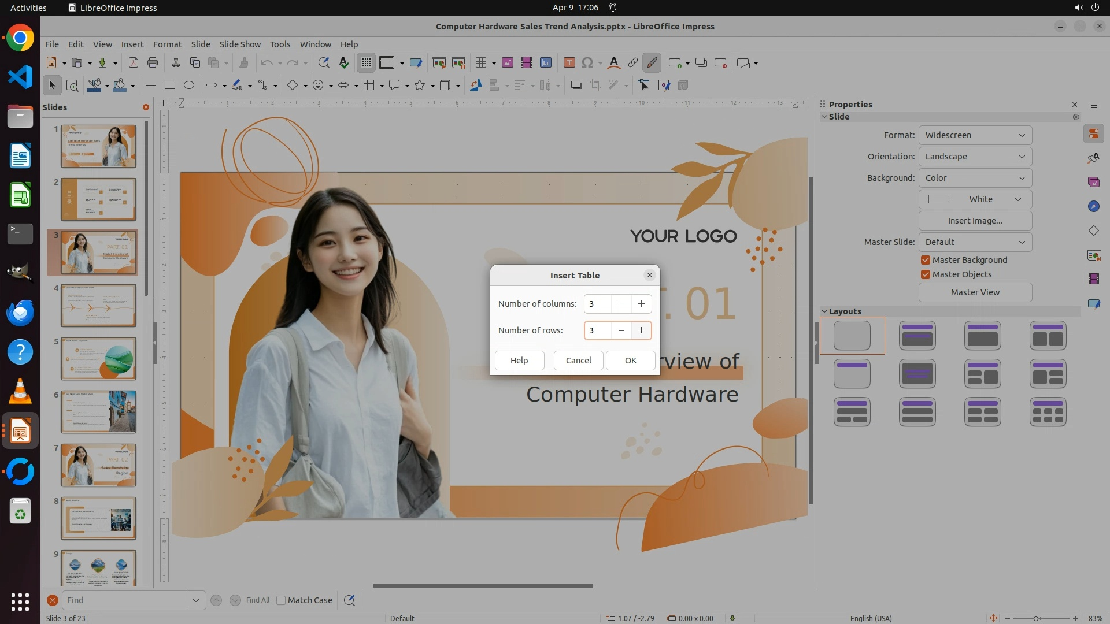Open the Gallery sidebar icon
The width and height of the screenshot is (1110, 624).
(1093, 182)
